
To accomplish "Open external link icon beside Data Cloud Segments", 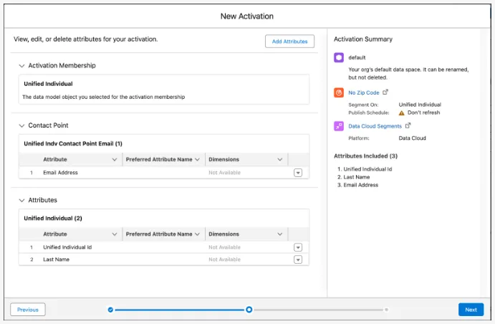I will point(408,126).
